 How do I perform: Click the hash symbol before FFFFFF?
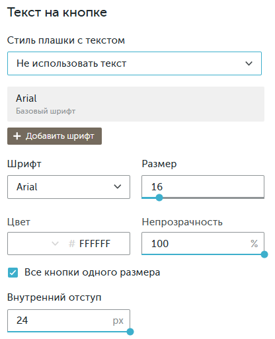tap(72, 244)
